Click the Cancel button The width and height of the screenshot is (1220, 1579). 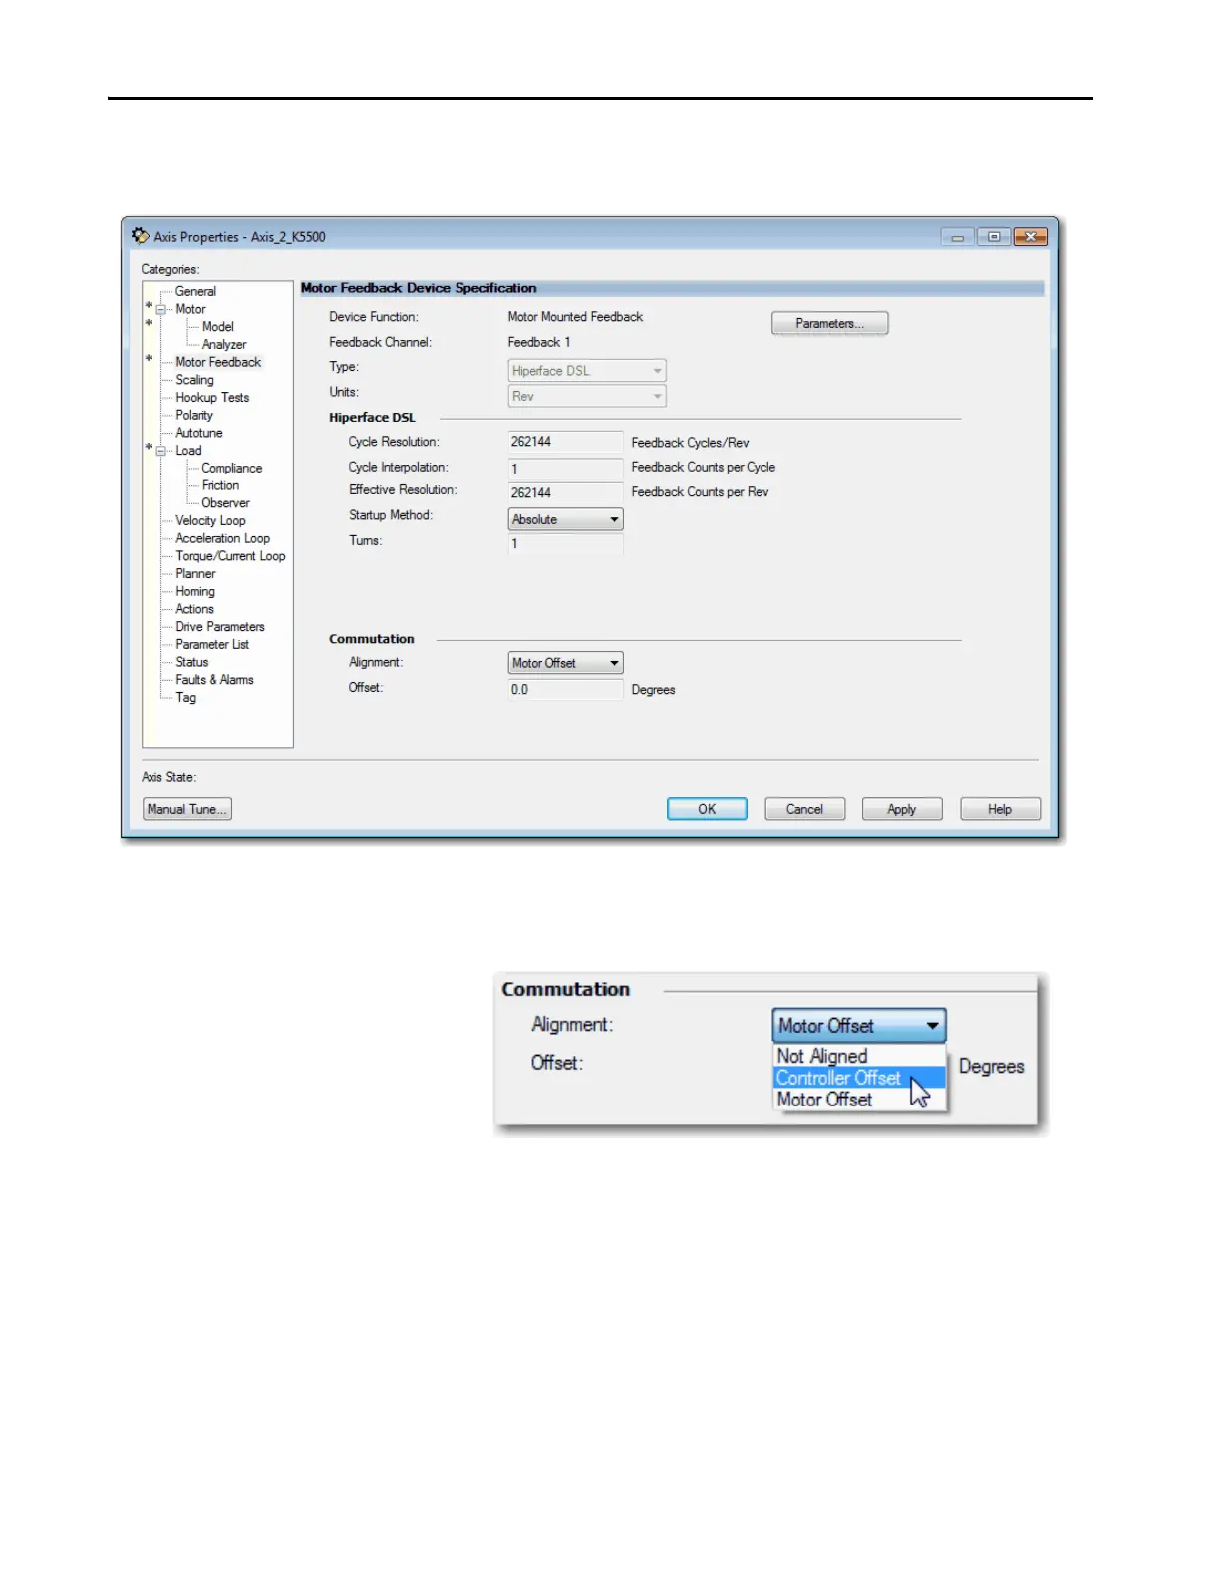click(804, 809)
